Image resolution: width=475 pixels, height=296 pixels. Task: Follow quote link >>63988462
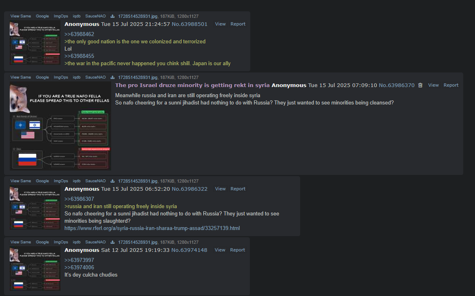pos(80,34)
